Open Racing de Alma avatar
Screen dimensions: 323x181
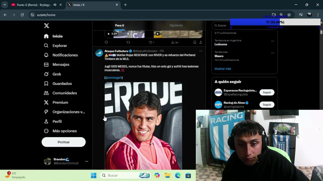coord(218,105)
